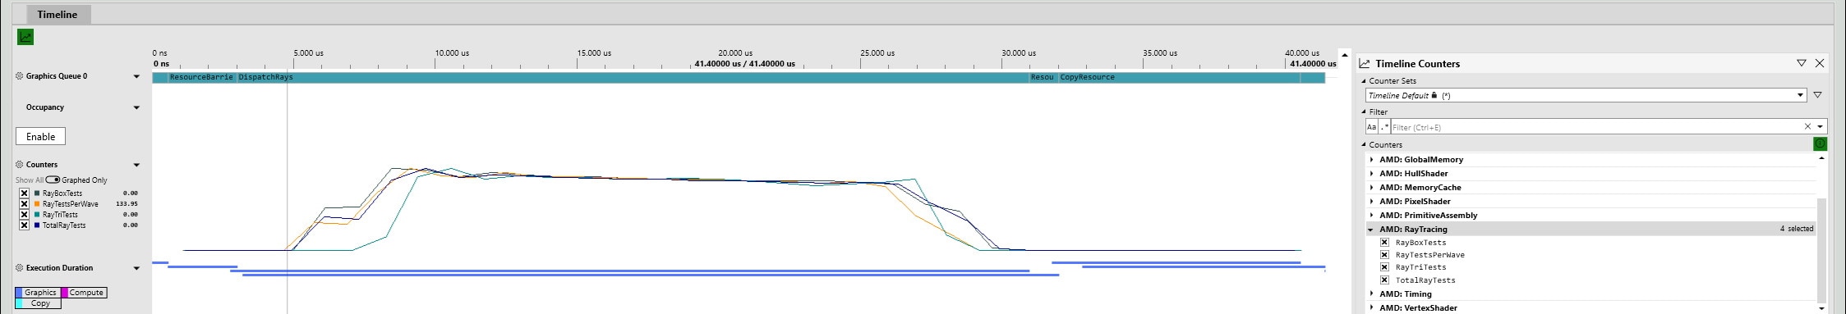This screenshot has height=314, width=1846.
Task: Collapse AMD: RayTracing counter group
Action: (x=1371, y=230)
